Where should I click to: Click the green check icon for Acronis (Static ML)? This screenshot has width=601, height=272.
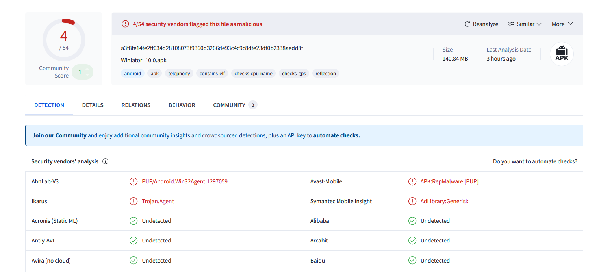(134, 221)
